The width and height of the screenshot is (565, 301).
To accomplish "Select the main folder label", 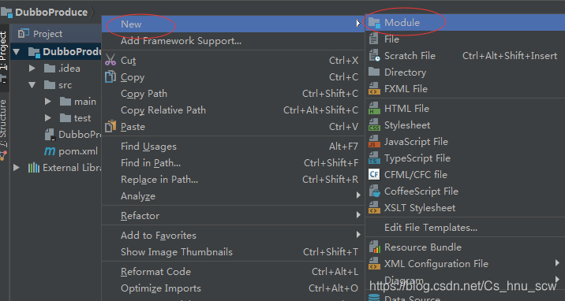I will point(85,102).
